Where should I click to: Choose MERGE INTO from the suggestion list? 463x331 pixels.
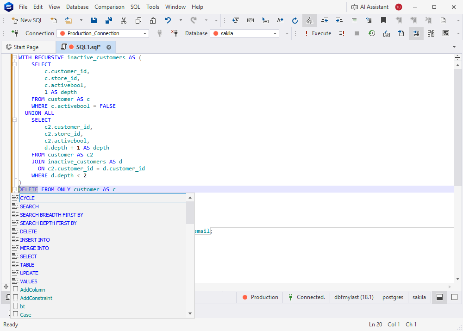(x=35, y=248)
